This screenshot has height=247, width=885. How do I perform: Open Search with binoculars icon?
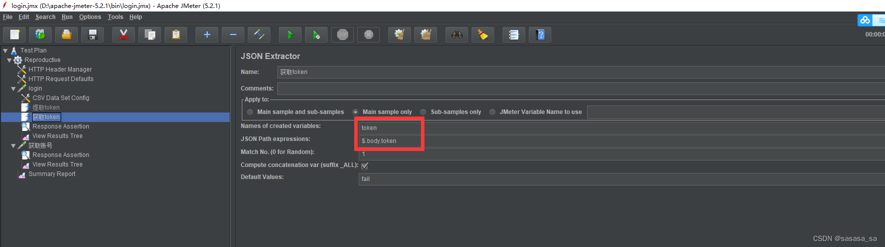pos(457,34)
